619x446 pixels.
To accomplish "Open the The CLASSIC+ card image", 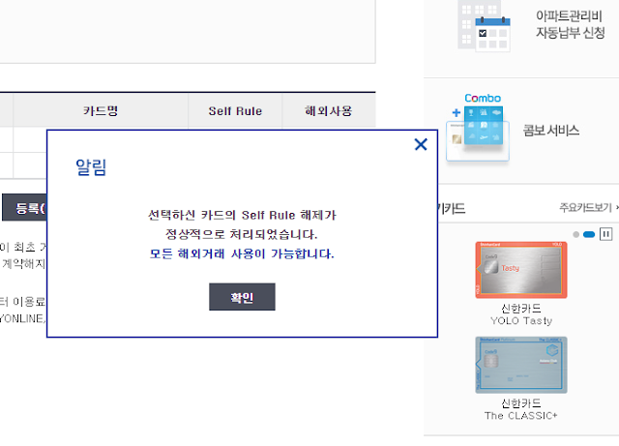I will point(521,365).
